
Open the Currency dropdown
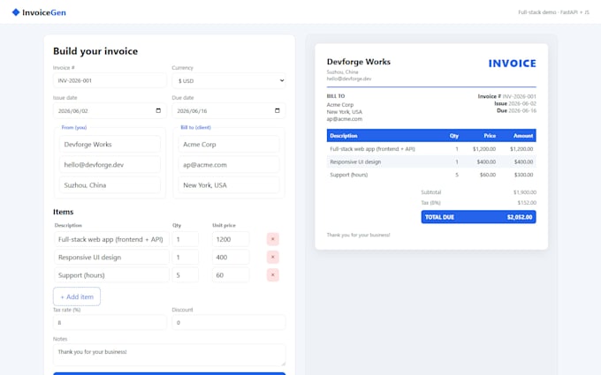click(x=228, y=81)
